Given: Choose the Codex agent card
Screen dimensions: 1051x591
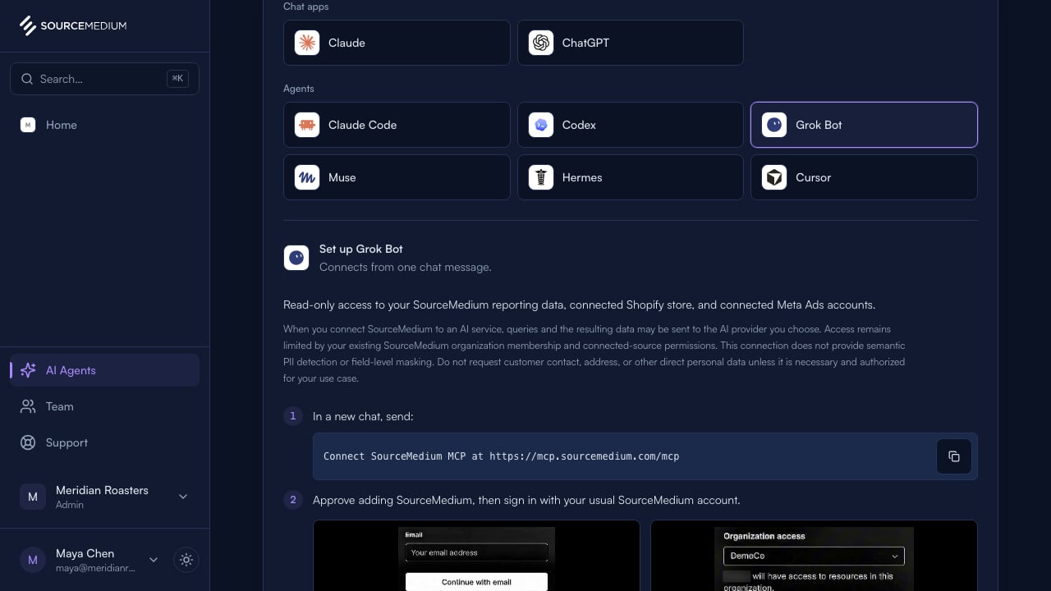Looking at the screenshot, I should (631, 125).
